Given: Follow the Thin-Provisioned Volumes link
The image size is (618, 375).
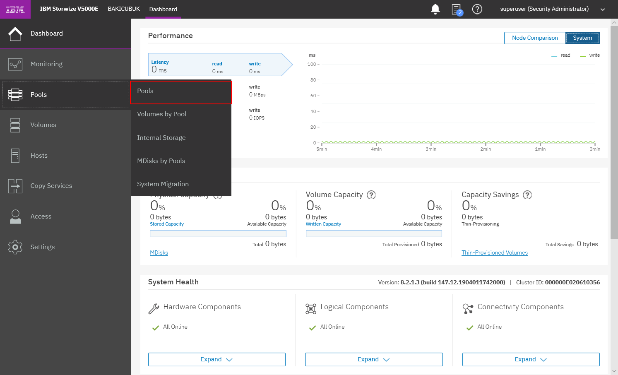Looking at the screenshot, I should 494,253.
